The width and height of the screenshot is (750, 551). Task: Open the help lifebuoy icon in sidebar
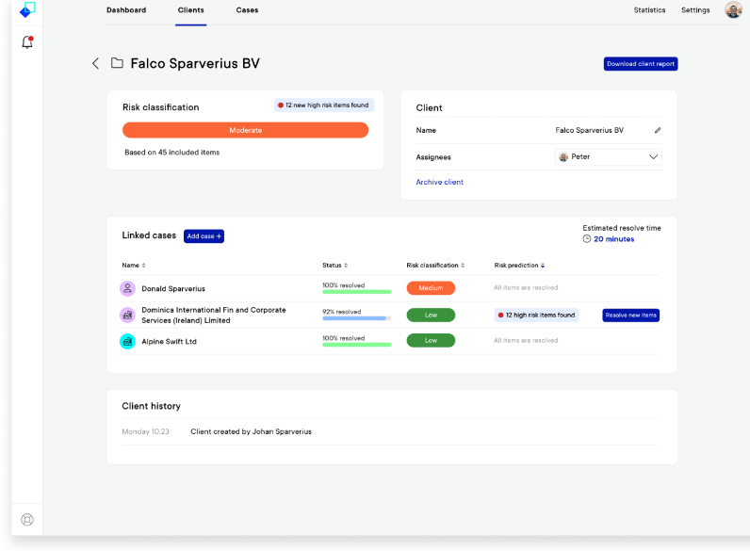point(27,519)
